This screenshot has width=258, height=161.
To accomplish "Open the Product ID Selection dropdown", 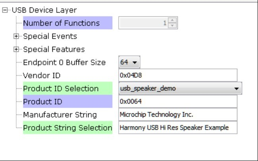I will point(180,88).
